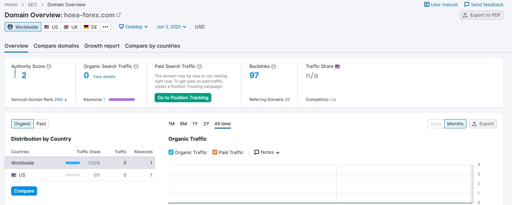Click the Desktop monitor icon
The height and width of the screenshot is (205, 512).
(x=122, y=26)
